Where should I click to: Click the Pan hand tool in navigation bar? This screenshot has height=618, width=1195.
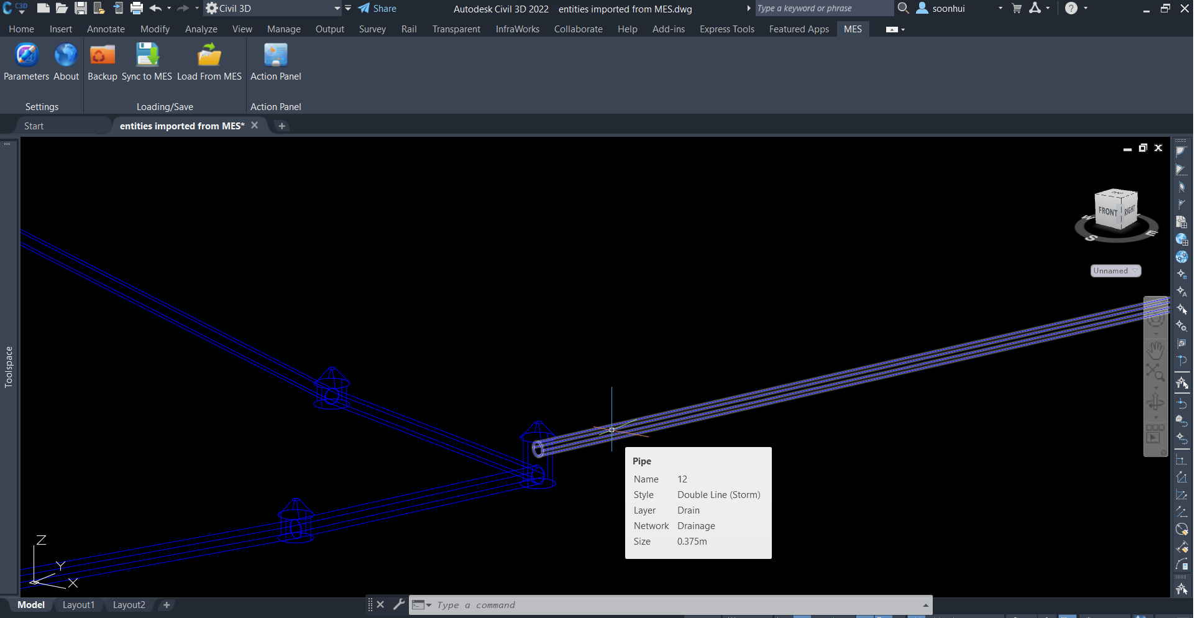tap(1155, 351)
